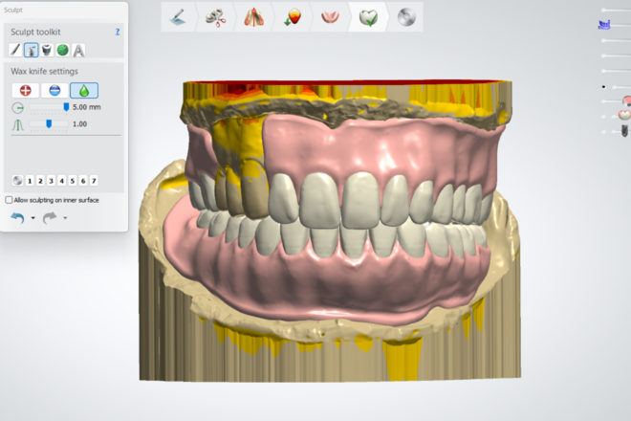The height and width of the screenshot is (421, 631).
Task: Undo the last sculpt action
Action: tap(18, 218)
